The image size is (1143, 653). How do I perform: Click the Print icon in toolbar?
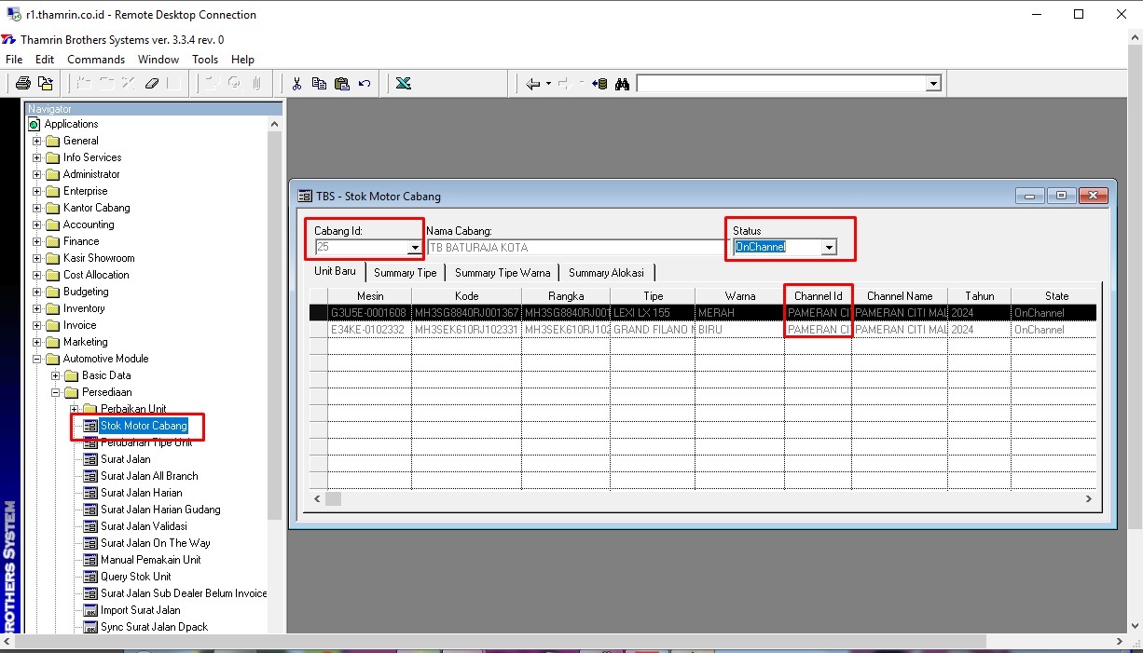click(x=23, y=84)
